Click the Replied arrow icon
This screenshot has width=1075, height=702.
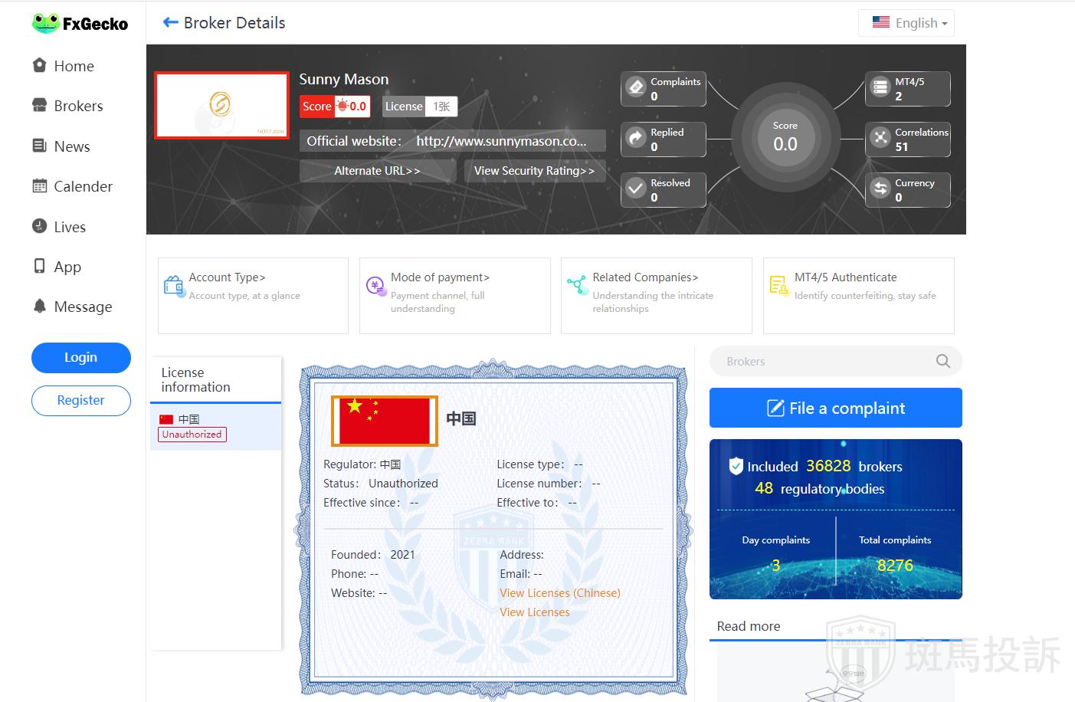[636, 138]
